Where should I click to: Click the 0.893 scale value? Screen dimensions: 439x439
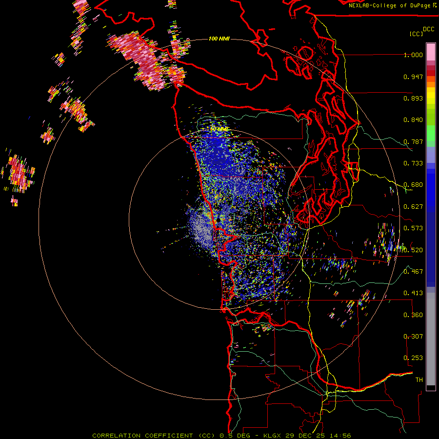coord(413,98)
